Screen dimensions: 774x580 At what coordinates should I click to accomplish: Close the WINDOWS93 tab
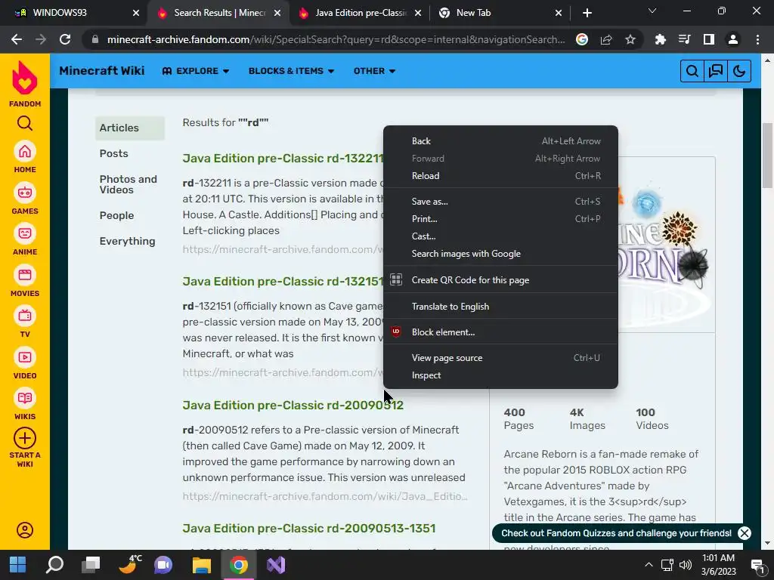coord(136,13)
